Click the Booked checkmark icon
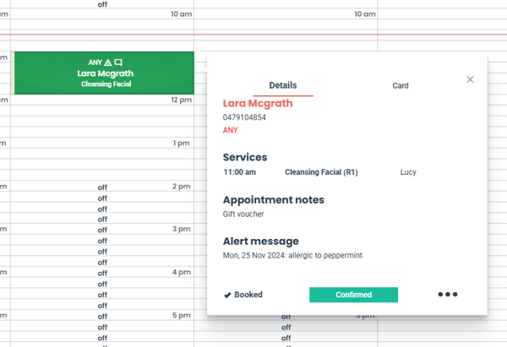The height and width of the screenshot is (347, 507). 227,295
